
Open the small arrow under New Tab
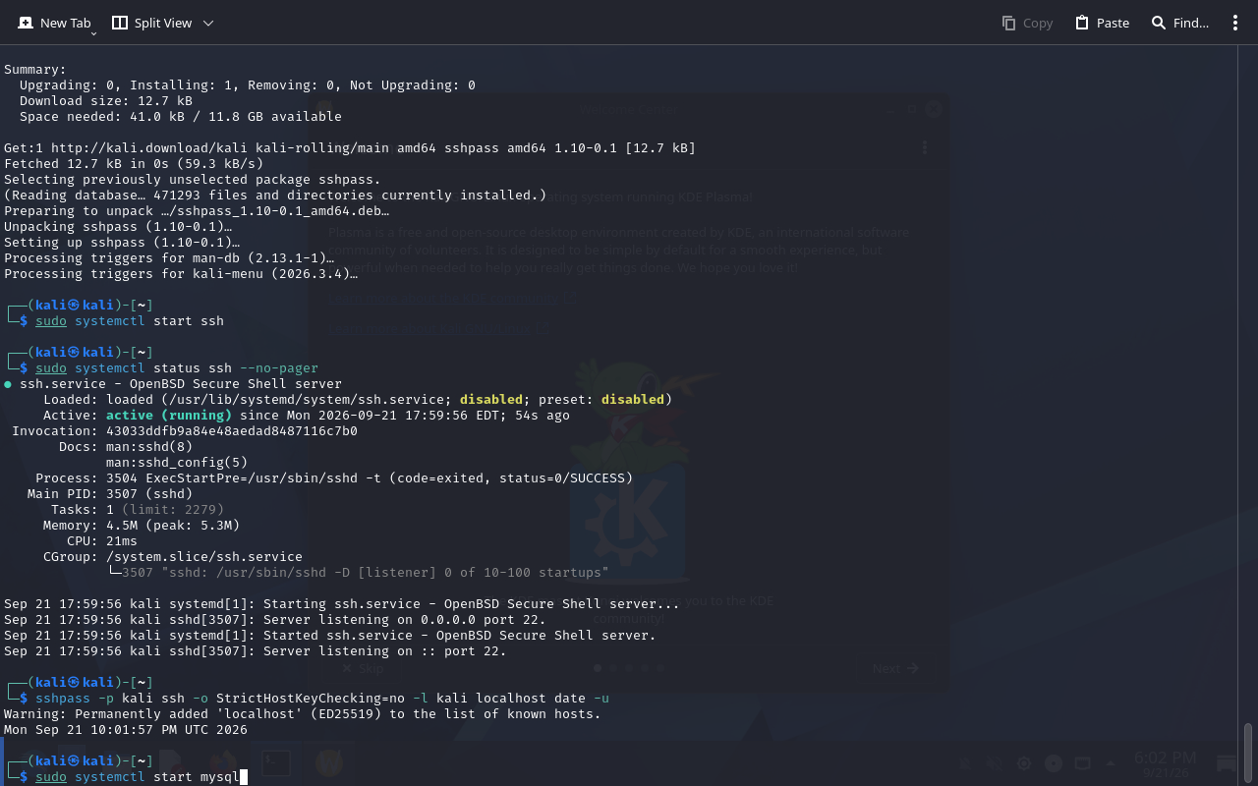click(x=93, y=33)
